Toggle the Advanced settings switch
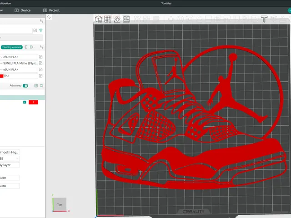 pyautogui.click(x=25, y=86)
